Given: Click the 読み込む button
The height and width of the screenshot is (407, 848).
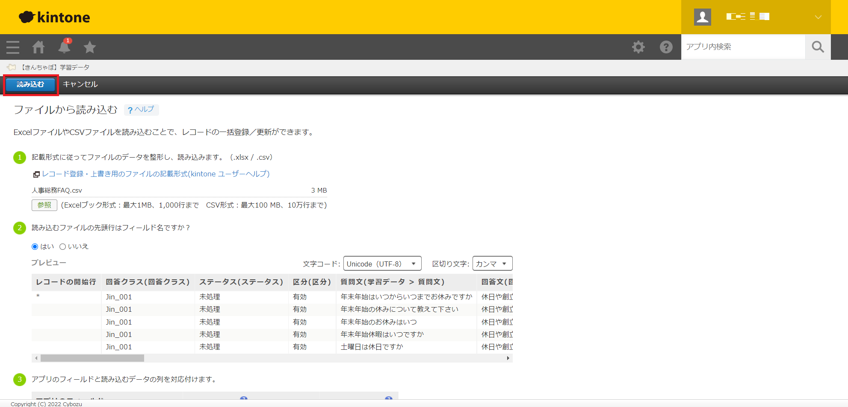Looking at the screenshot, I should coord(30,85).
